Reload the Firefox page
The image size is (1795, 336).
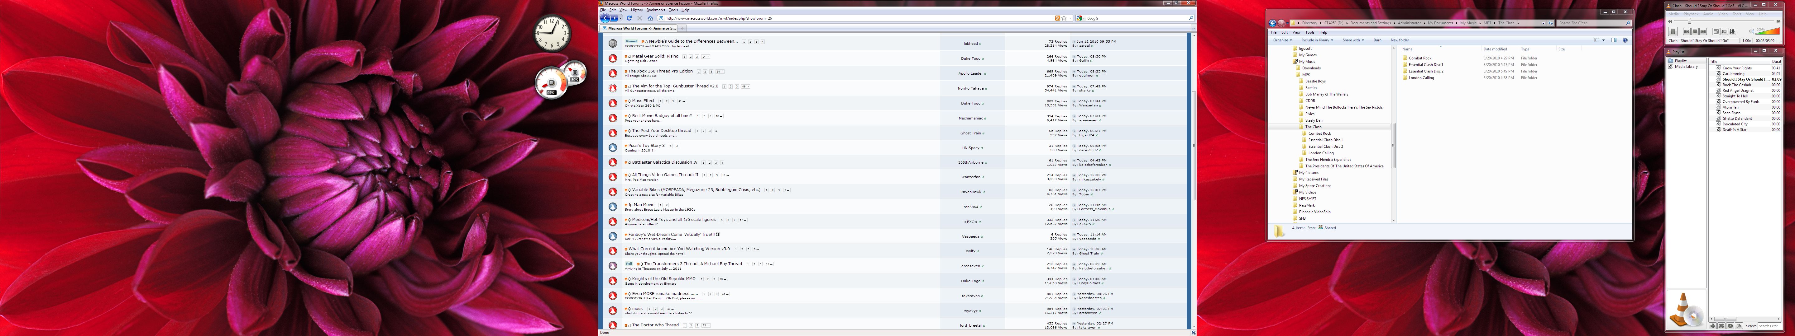tap(629, 18)
